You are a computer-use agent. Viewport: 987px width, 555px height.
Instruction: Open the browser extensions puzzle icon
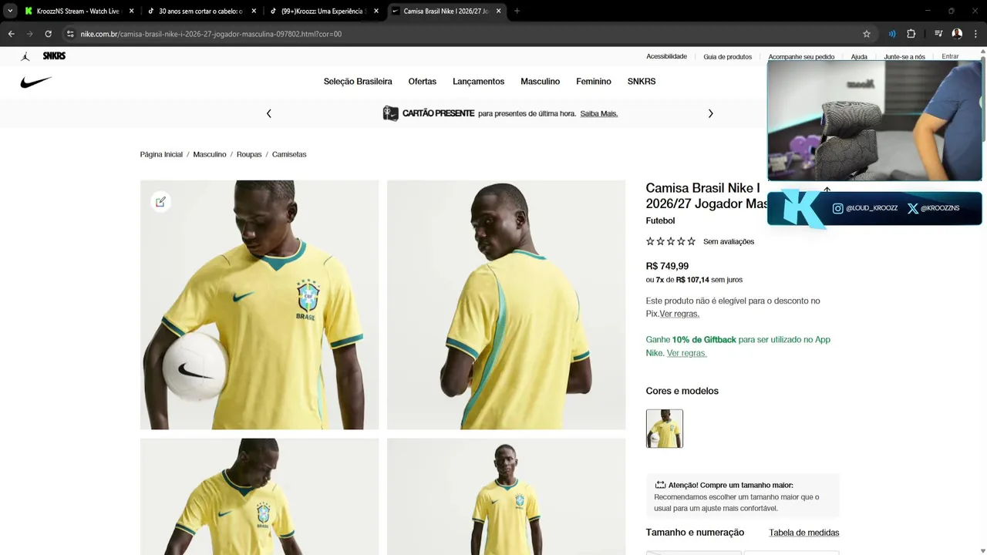911,34
